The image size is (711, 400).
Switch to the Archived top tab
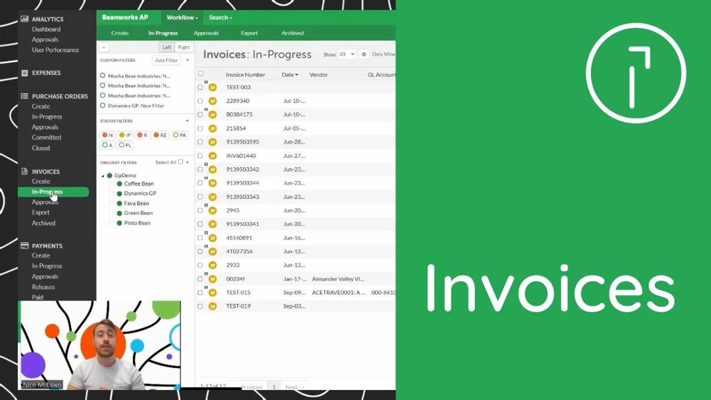click(x=292, y=33)
